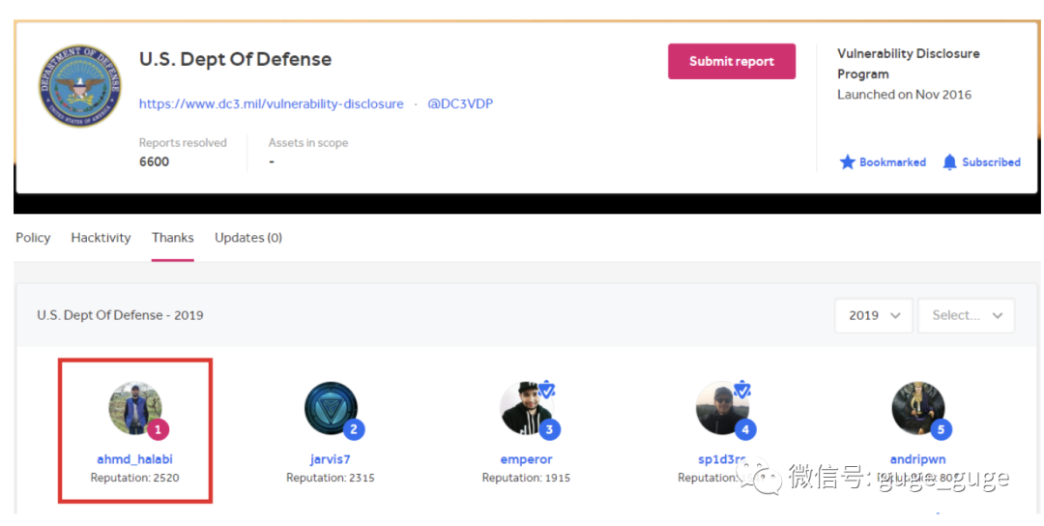Open sp1d3rs's profile avatar
Viewport: 1044px width, 526px height.
(722, 408)
